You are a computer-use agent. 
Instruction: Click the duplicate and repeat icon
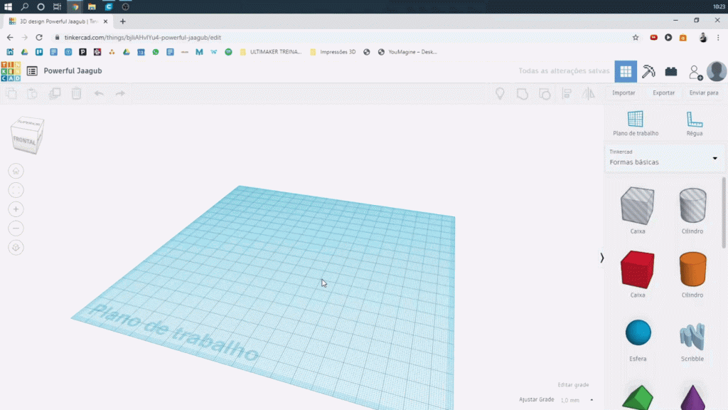(55, 93)
